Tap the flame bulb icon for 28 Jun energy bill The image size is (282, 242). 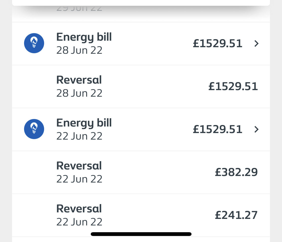(34, 43)
